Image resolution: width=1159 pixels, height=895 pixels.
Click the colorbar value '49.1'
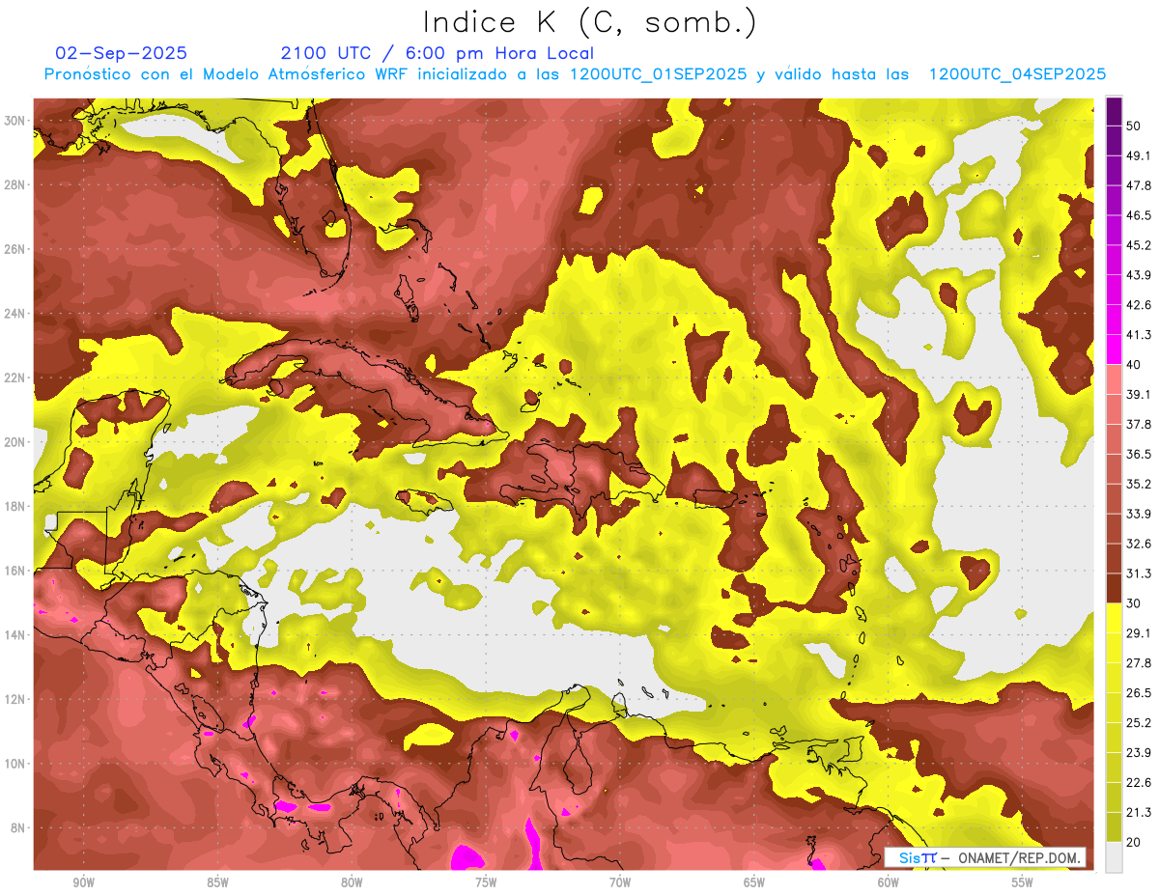tap(1139, 155)
